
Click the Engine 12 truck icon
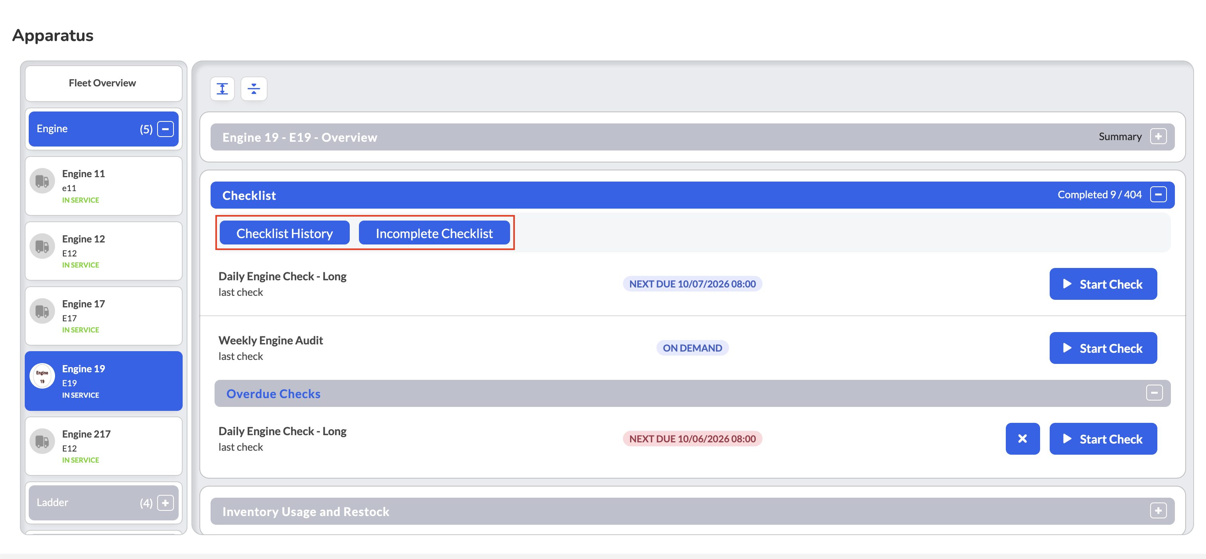click(42, 246)
